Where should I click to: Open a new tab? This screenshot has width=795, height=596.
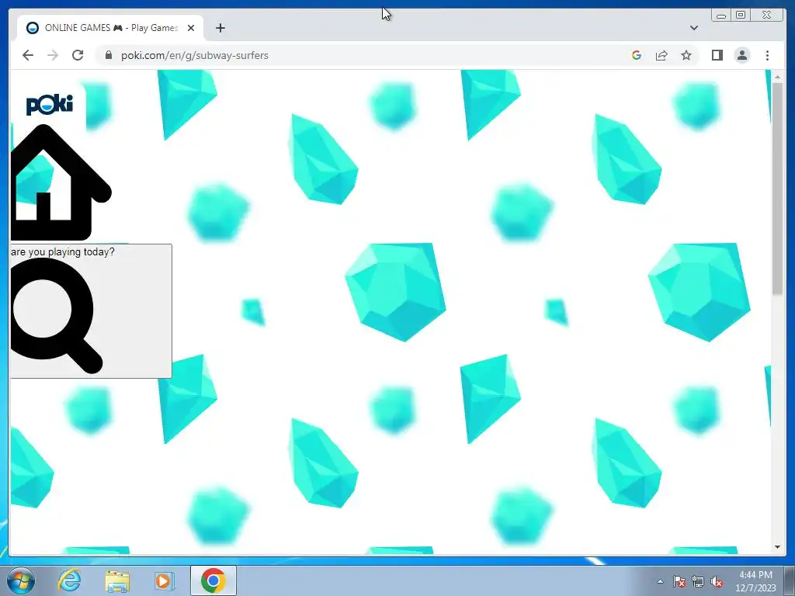pos(220,28)
